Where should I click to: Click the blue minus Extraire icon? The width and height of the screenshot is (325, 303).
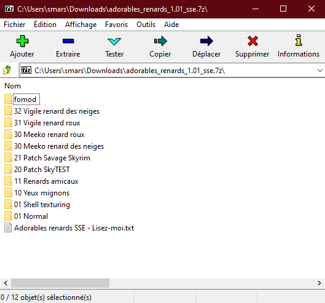[68, 41]
